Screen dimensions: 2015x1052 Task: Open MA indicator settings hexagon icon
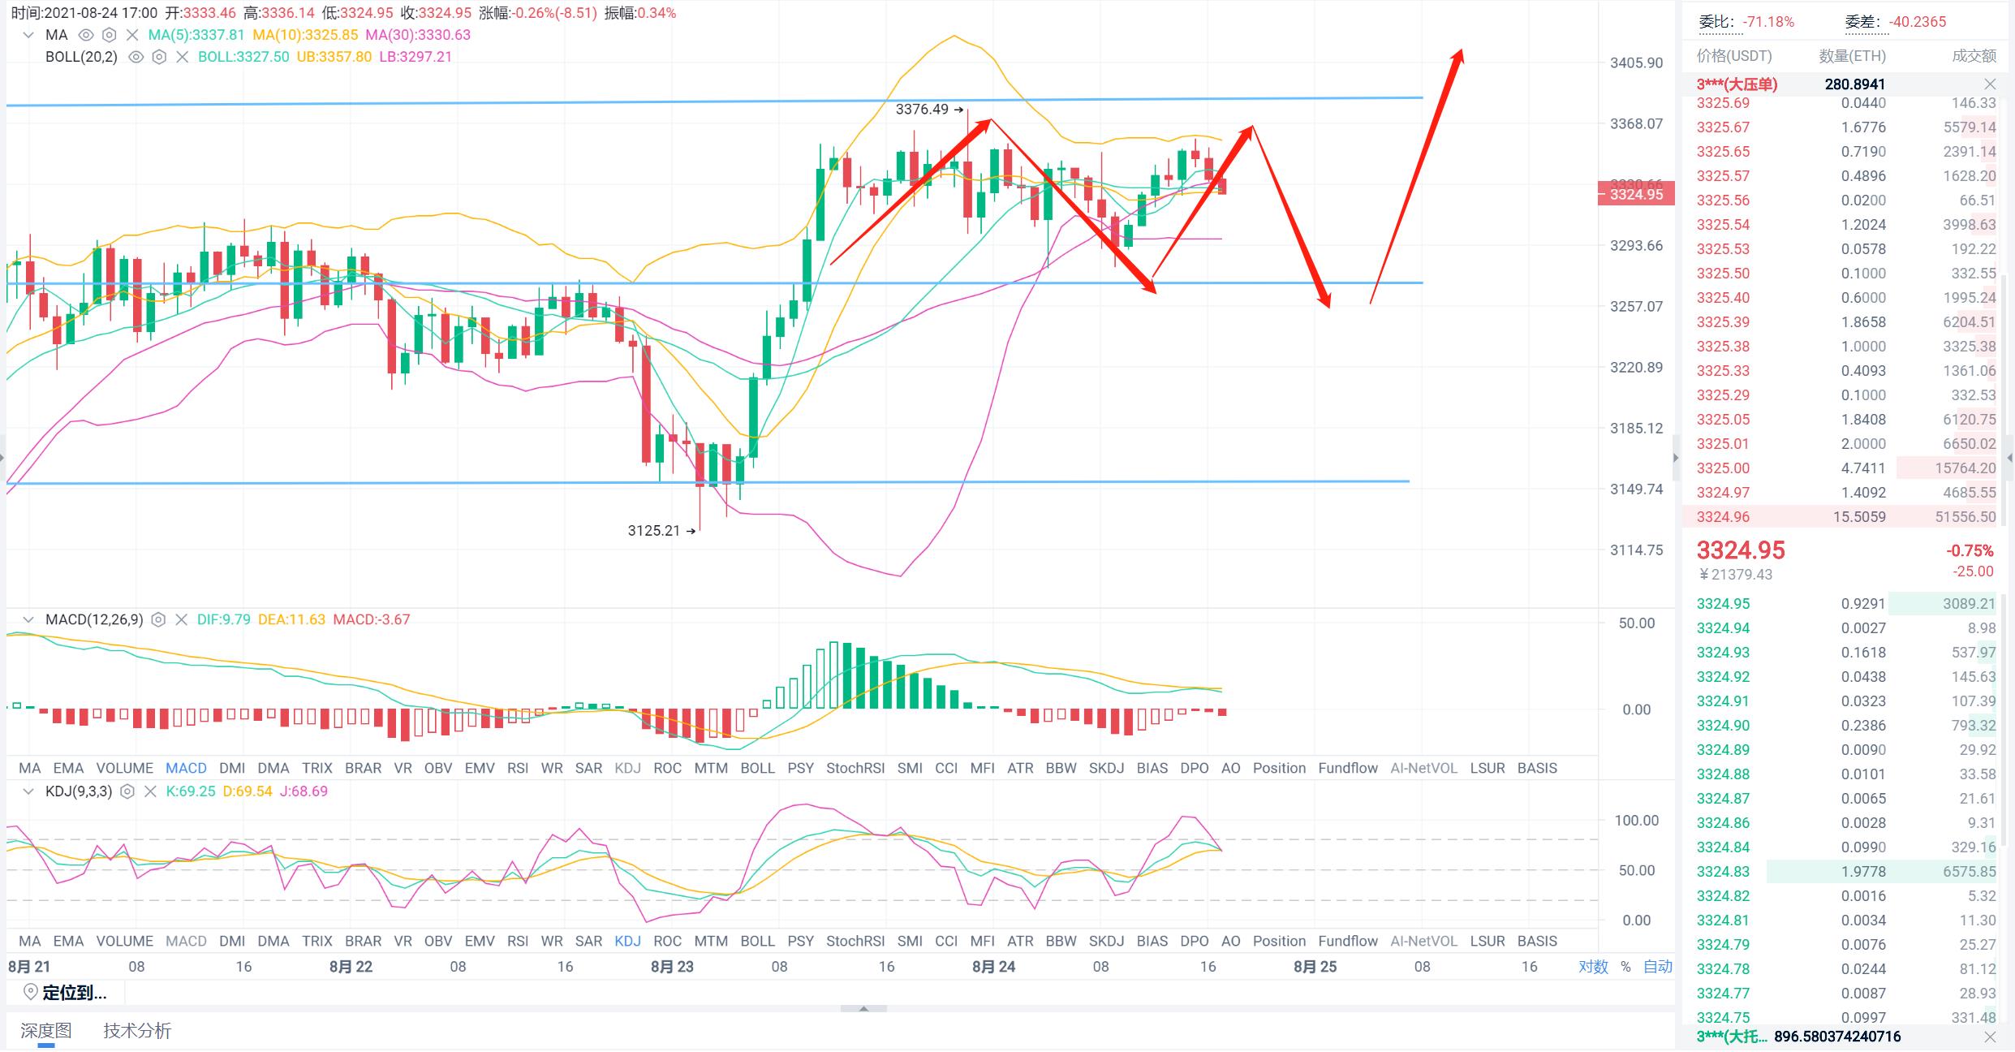point(109,35)
